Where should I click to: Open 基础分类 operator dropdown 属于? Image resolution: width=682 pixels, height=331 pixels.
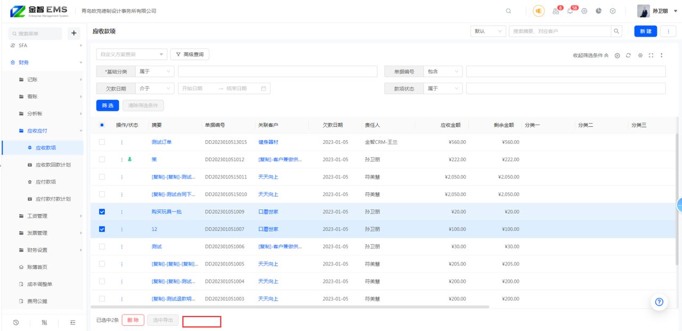coord(155,71)
